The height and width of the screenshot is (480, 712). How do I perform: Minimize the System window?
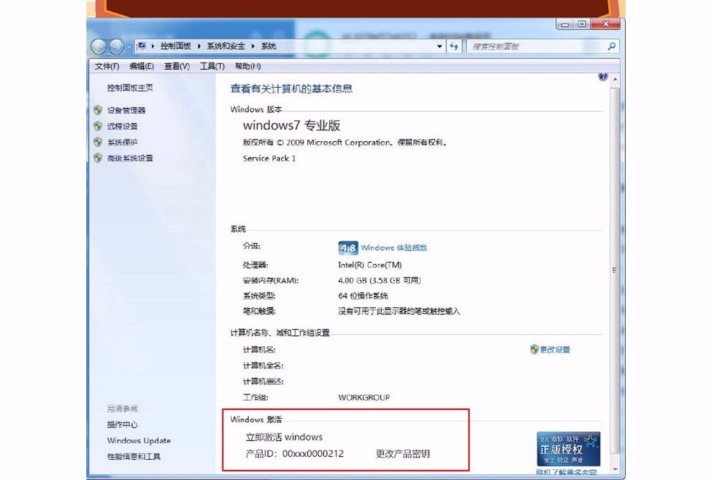tap(565, 24)
